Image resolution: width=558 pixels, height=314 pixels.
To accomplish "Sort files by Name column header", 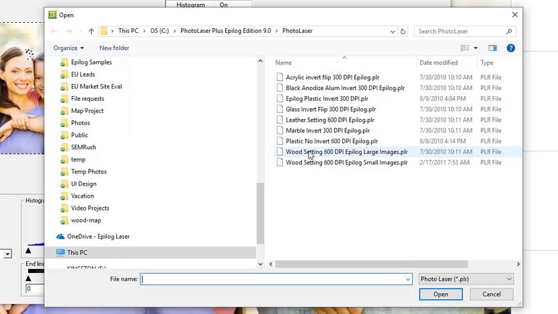I will (283, 63).
